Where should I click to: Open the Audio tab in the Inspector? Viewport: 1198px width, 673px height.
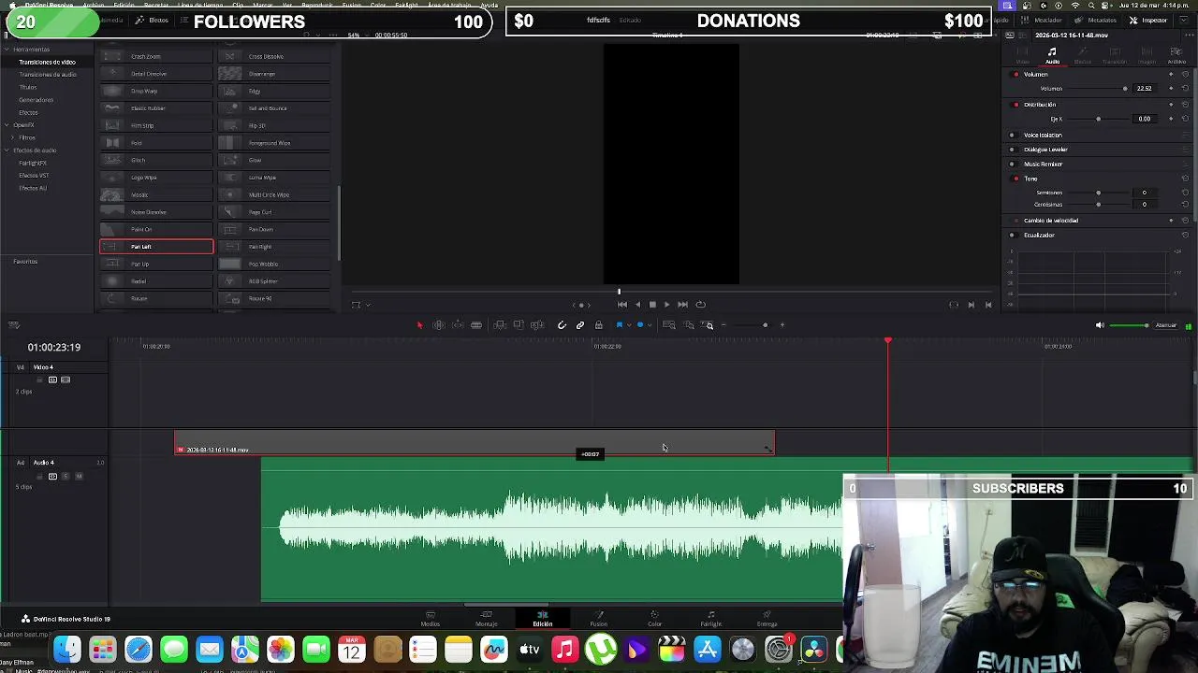click(x=1052, y=55)
